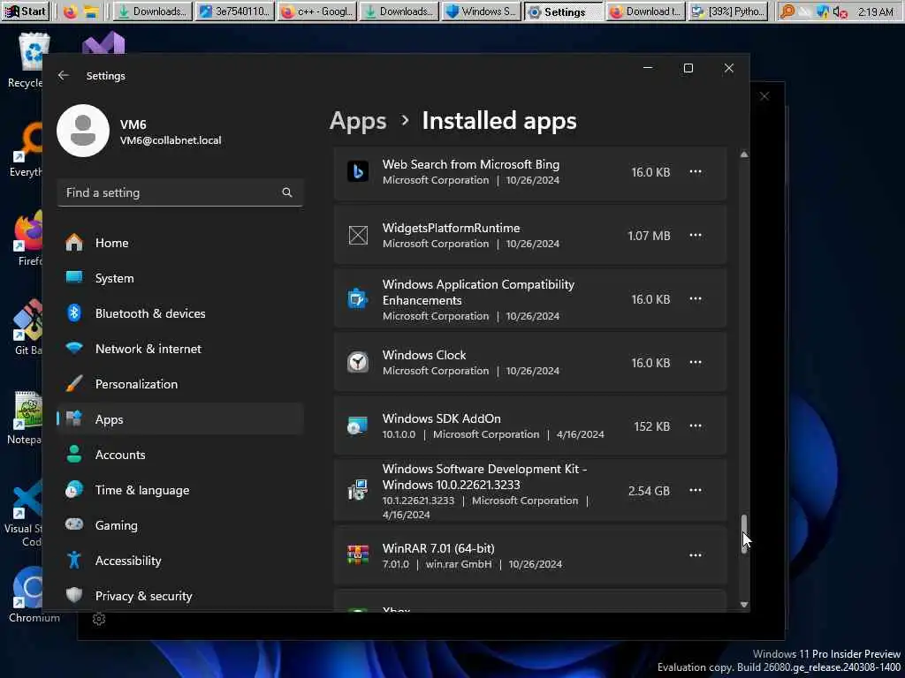Click the search magnifier in Find a setting

tap(287, 192)
